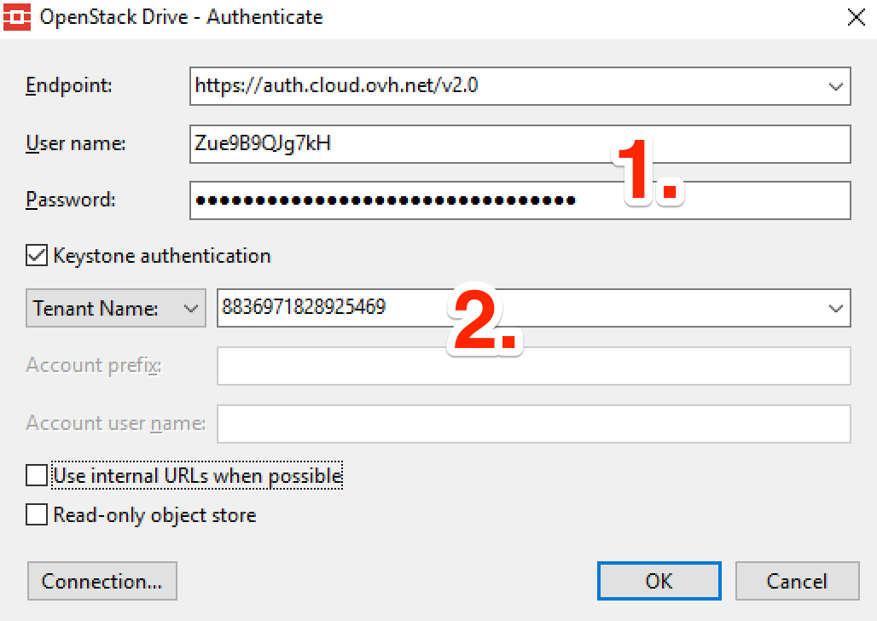Uncheck Keystone authentication
Image resolution: width=877 pixels, height=621 pixels.
click(x=36, y=255)
